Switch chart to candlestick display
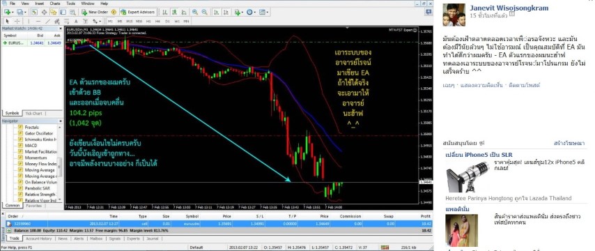Screen dimensions: 595x251 click(174, 12)
